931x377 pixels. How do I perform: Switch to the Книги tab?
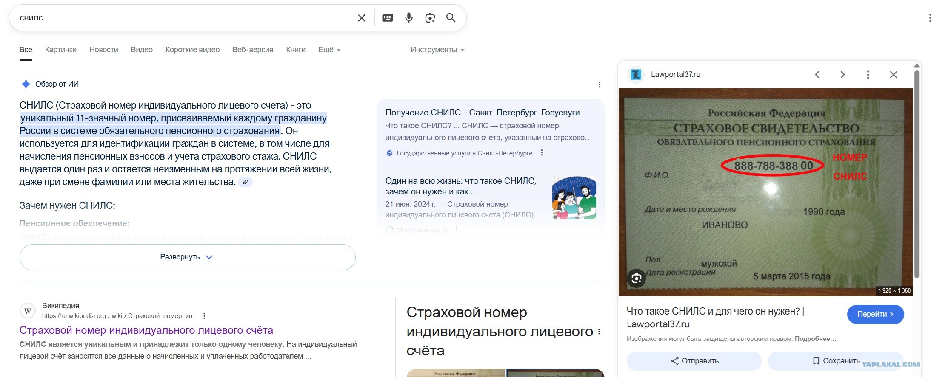pyautogui.click(x=296, y=50)
